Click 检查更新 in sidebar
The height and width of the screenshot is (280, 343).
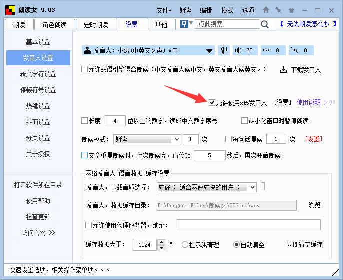click(38, 217)
